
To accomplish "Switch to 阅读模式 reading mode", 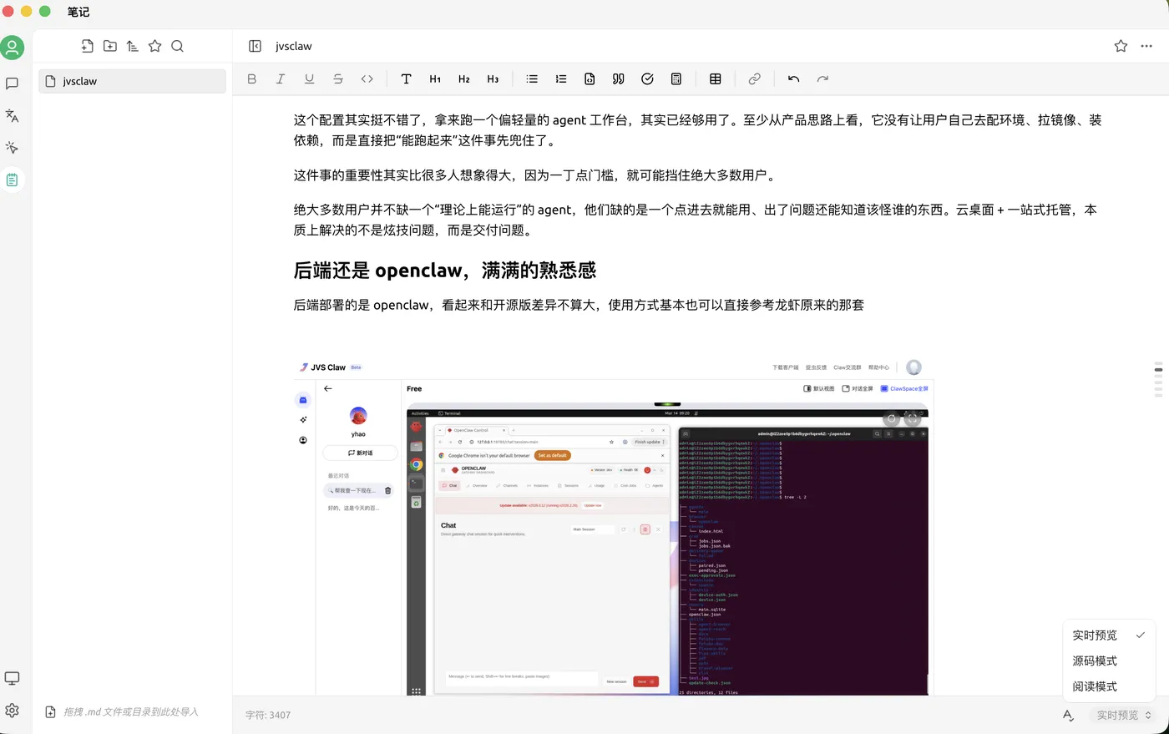I will point(1108,686).
